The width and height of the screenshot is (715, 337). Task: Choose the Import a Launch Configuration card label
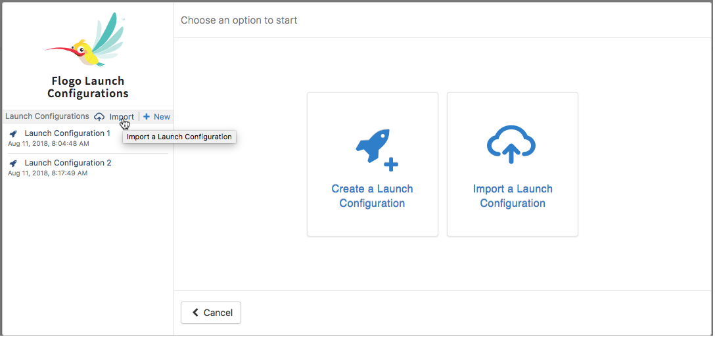[x=513, y=196]
